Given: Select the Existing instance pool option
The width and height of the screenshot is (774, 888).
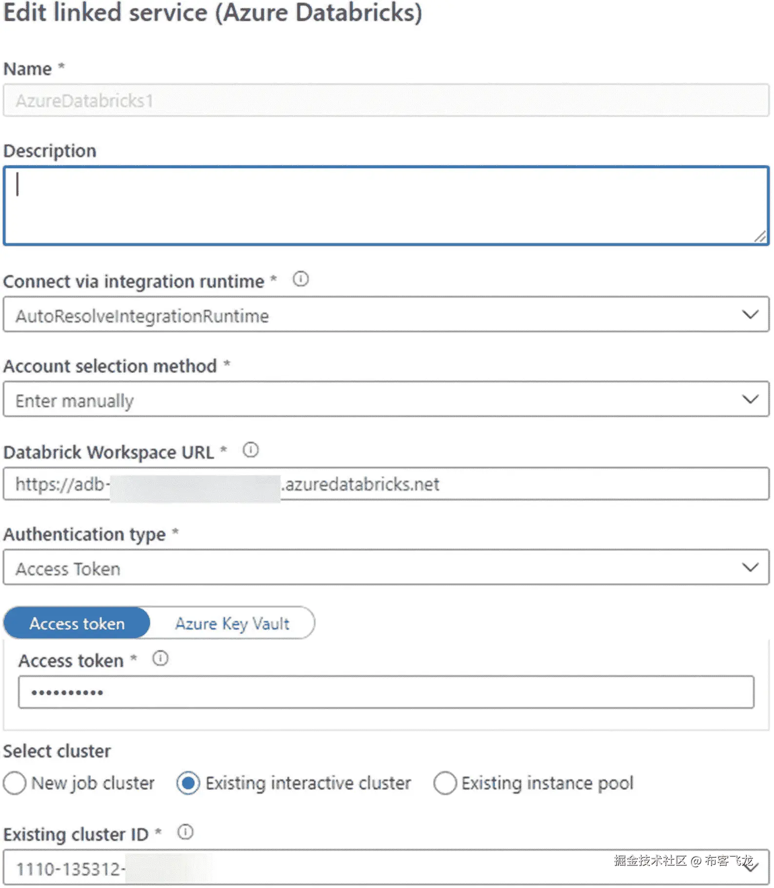Looking at the screenshot, I should coord(445,783).
